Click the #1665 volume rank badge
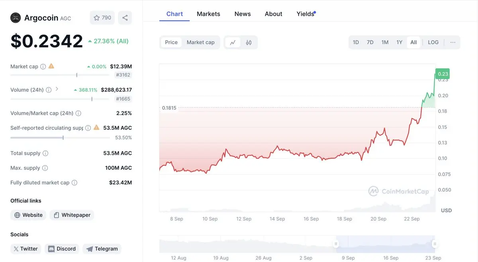 [123, 99]
